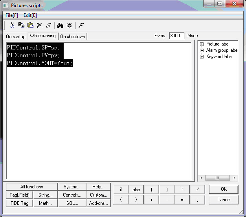
Task: Minimize the Pictures scripts window
Action: (x=209, y=4)
